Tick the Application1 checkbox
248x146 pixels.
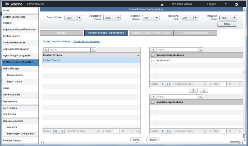point(153,60)
